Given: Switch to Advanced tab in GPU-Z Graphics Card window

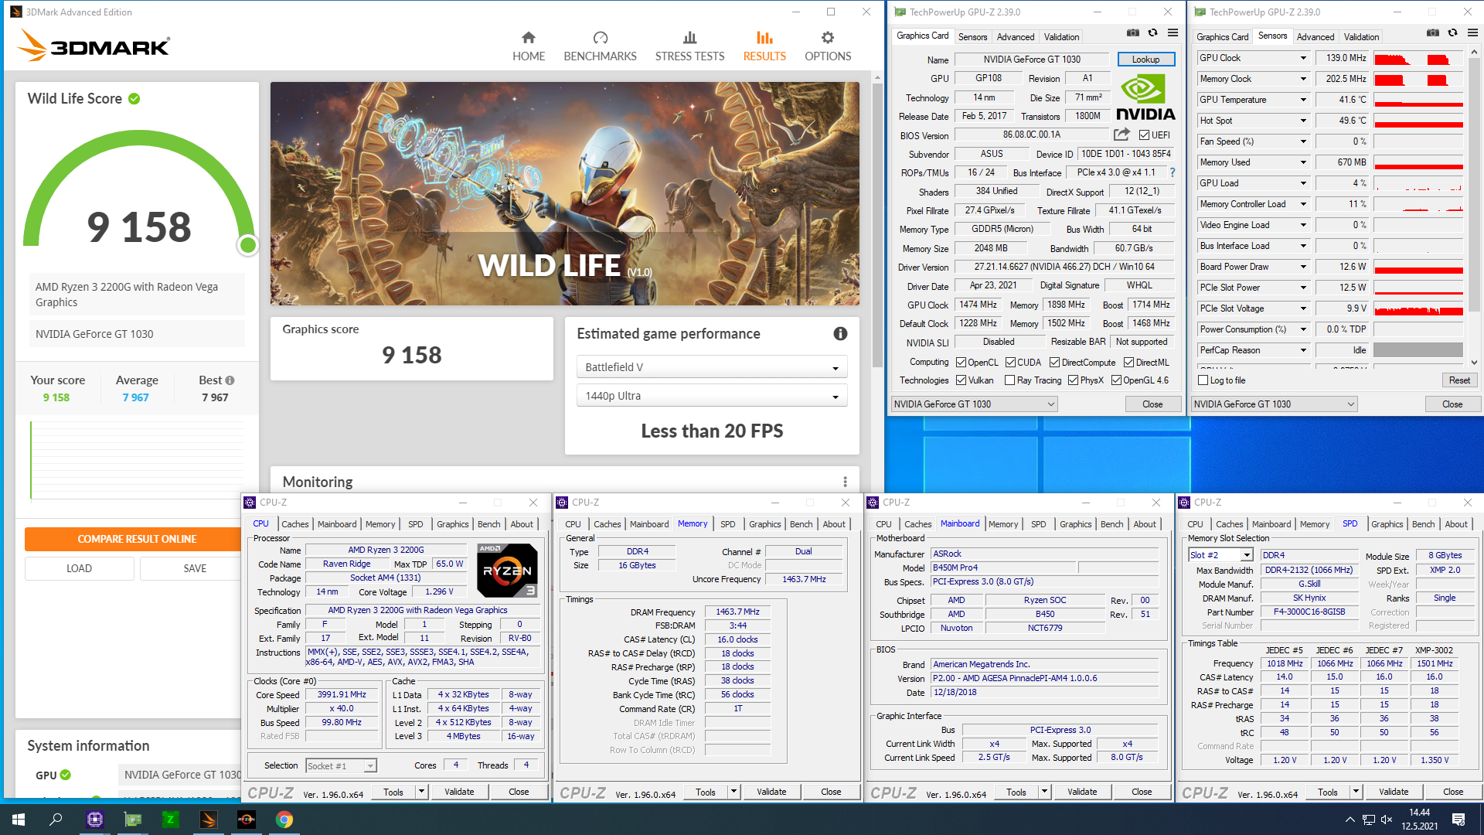Looking at the screenshot, I should tap(1015, 37).
